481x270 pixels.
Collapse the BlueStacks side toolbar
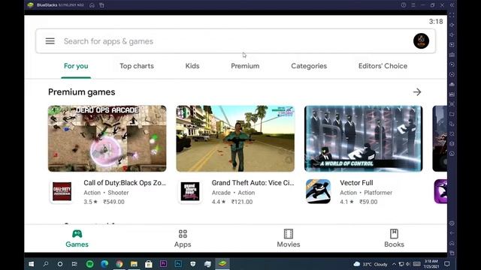pyautogui.click(x=452, y=5)
